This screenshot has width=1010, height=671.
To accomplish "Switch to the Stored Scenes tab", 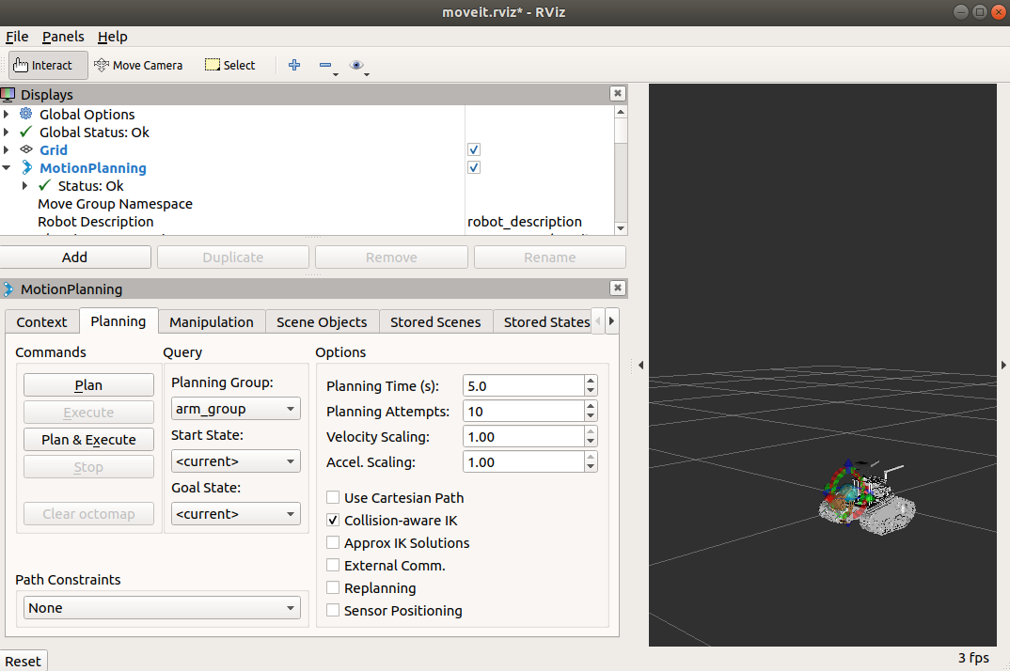I will tap(435, 322).
